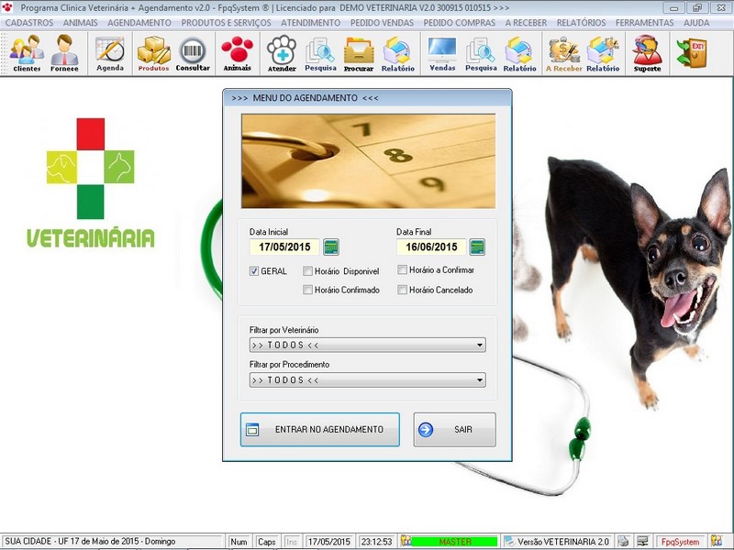Enable the Horário Disponível checkbox
The height and width of the screenshot is (550, 734).
[x=307, y=271]
